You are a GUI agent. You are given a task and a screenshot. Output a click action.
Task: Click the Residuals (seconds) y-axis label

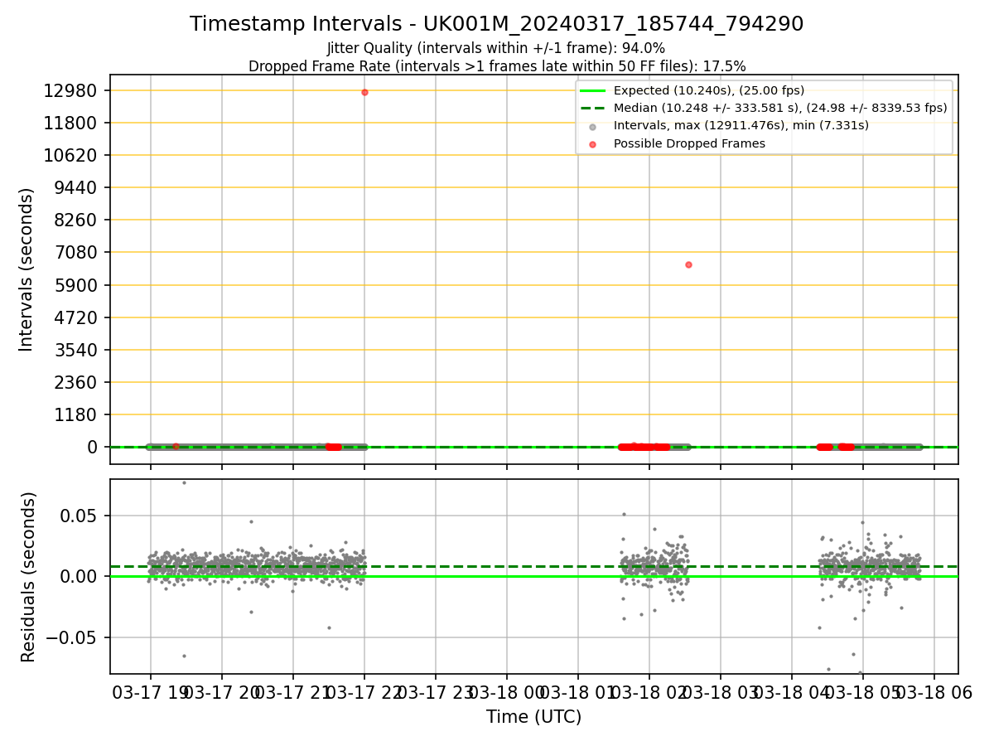28,576
